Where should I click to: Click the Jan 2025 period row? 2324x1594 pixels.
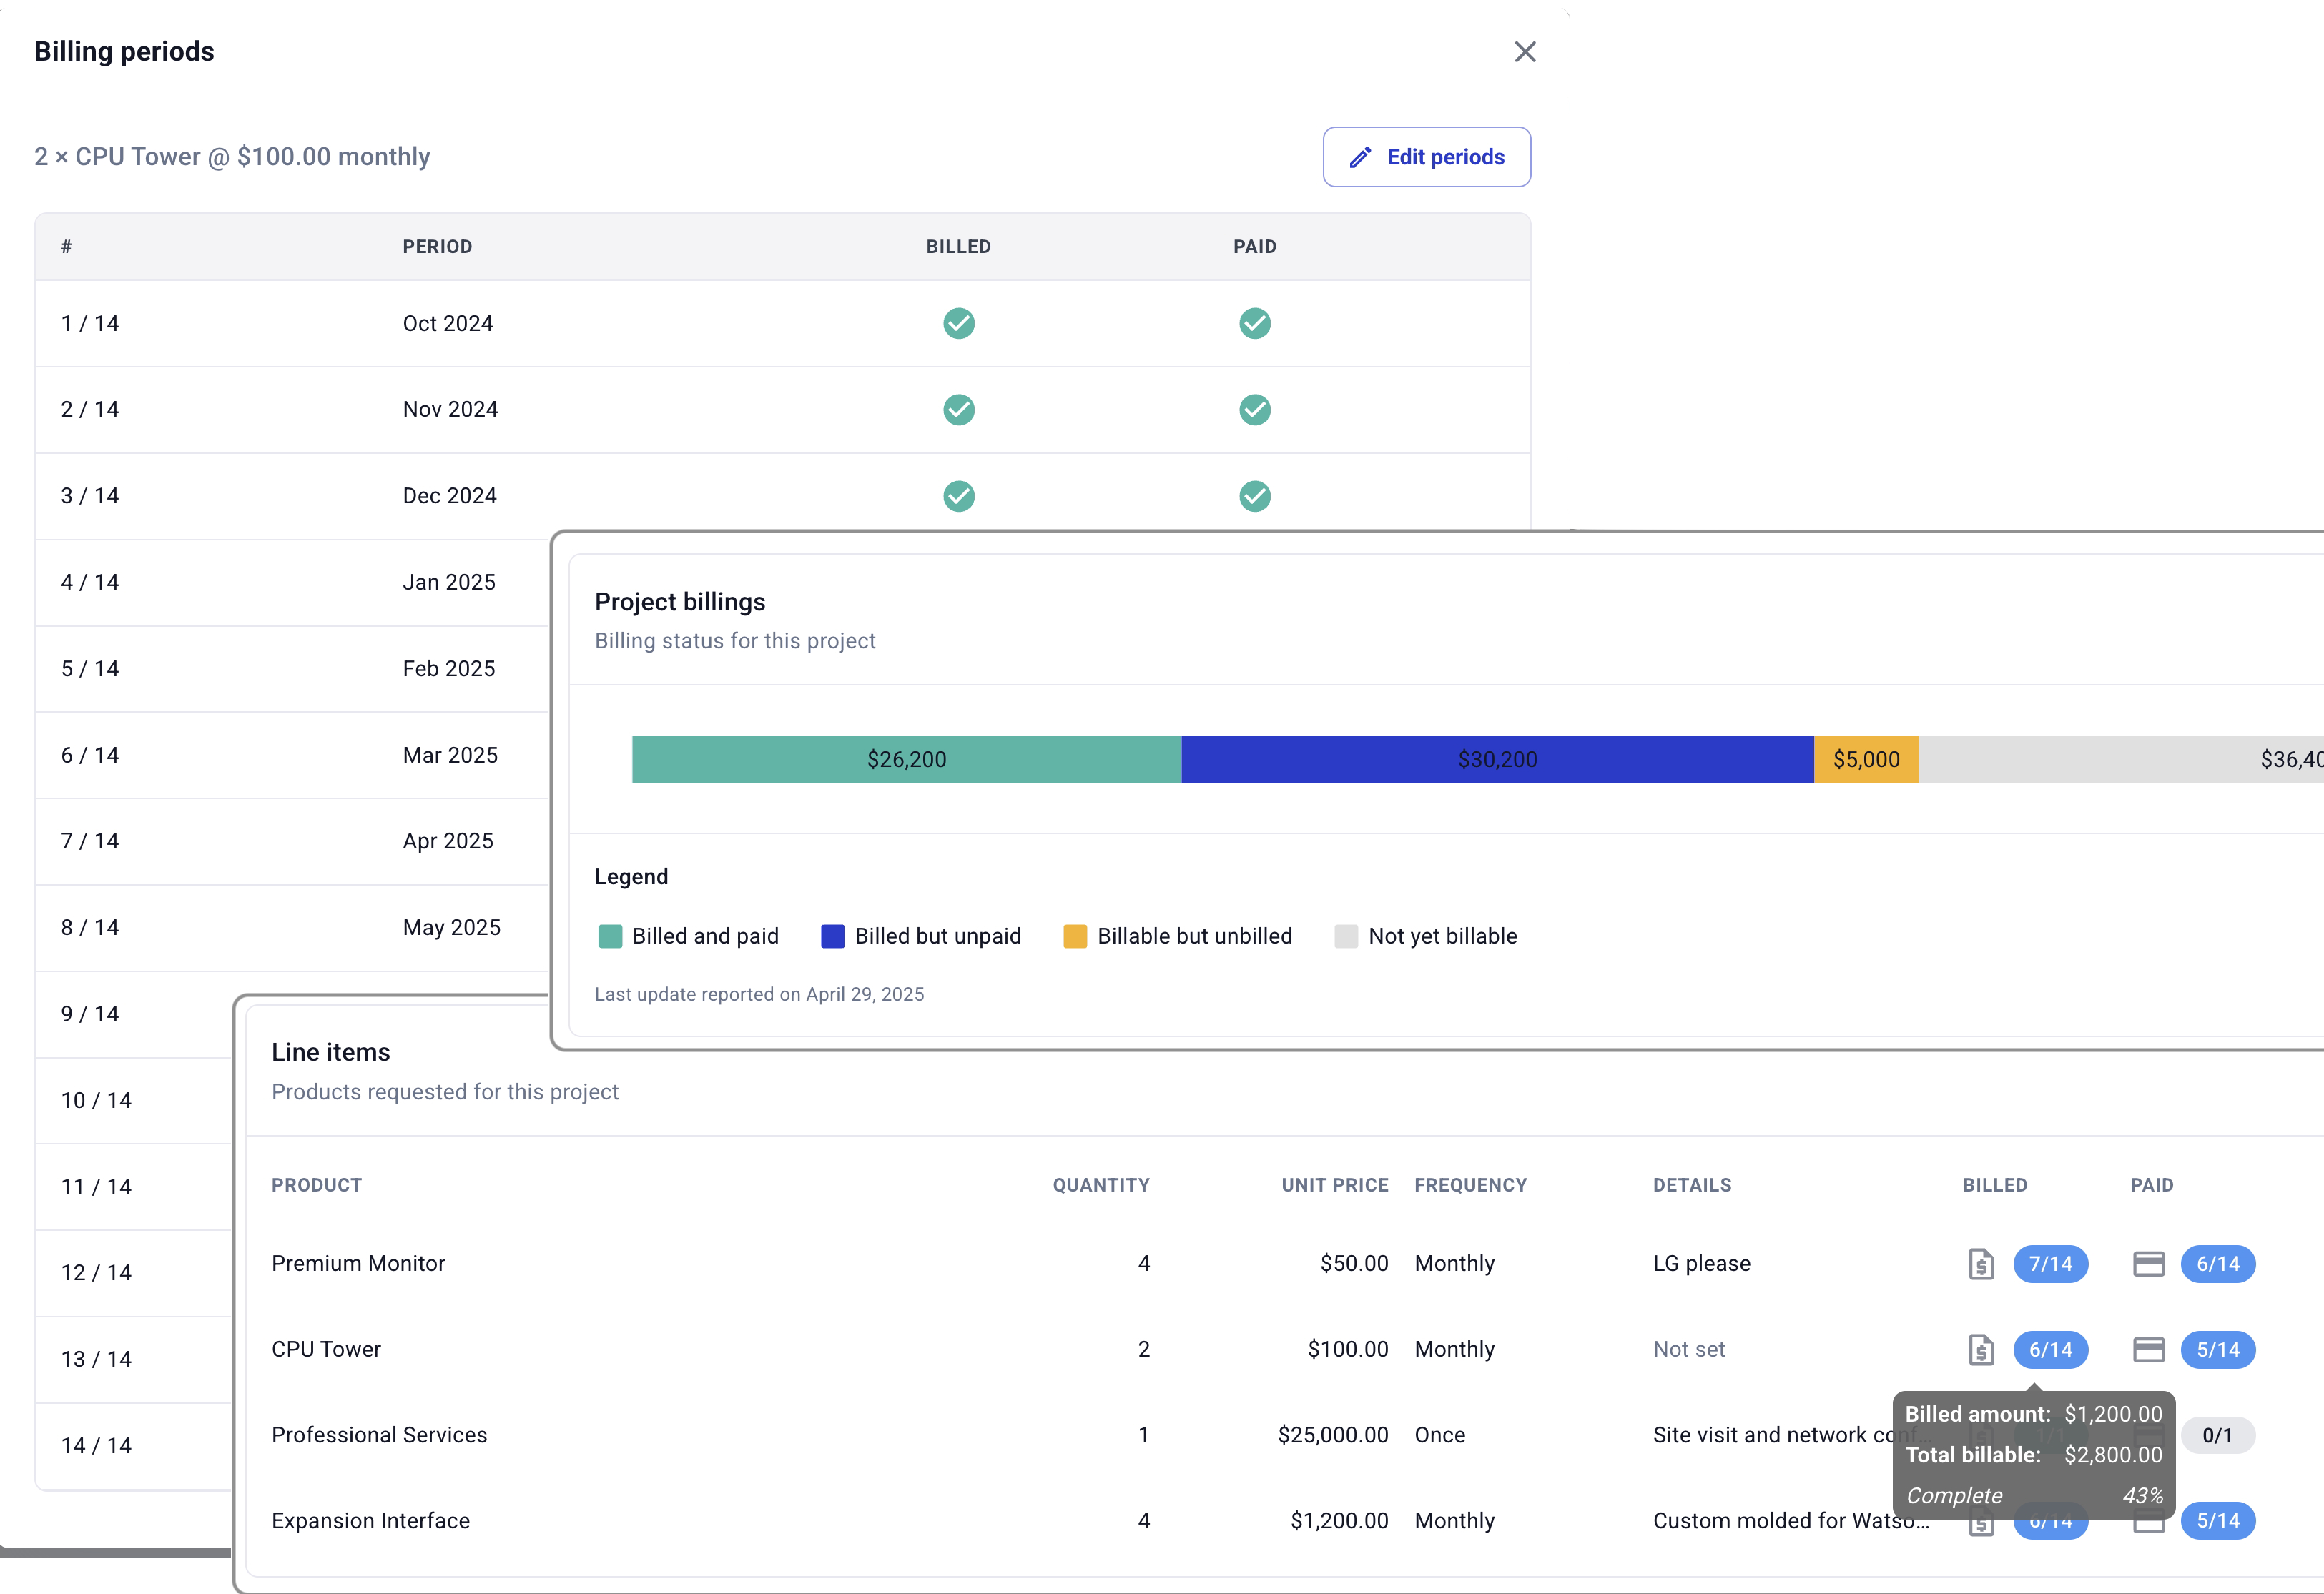click(x=292, y=583)
